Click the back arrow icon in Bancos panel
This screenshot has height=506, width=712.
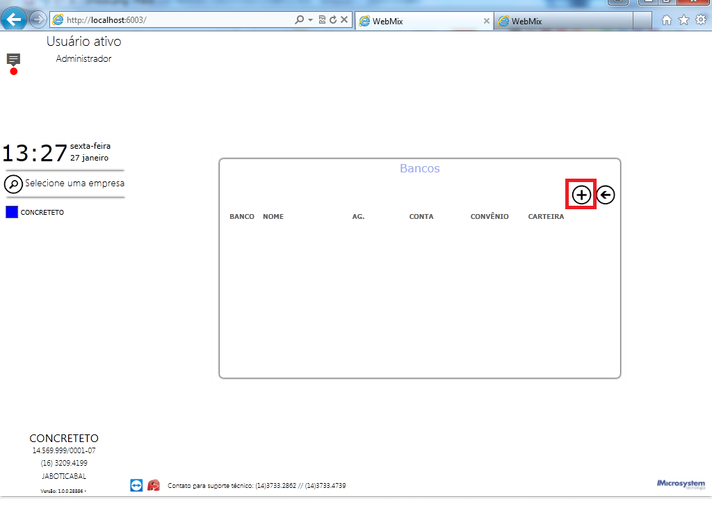(606, 195)
